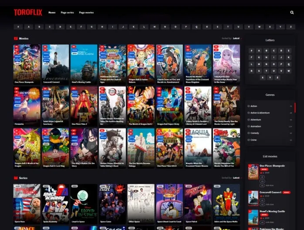Pick letter # in sidebar Letters grid
Viewport: 304px width, 230px height.
click(x=251, y=51)
